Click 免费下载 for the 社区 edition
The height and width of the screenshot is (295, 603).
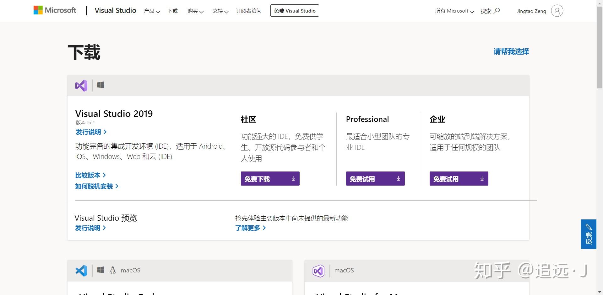tap(270, 179)
